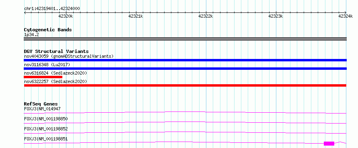Click the blue bar for nsv3116348
Viewport: 358px width, 148px height.
(x=185, y=69)
